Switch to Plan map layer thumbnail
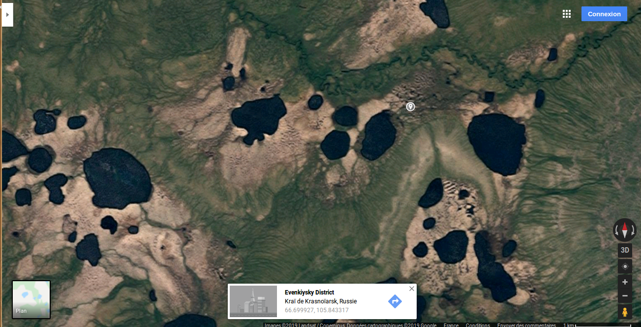641x327 pixels. [31, 299]
